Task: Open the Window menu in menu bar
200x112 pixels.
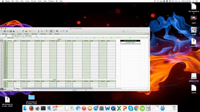Action: [51, 1]
